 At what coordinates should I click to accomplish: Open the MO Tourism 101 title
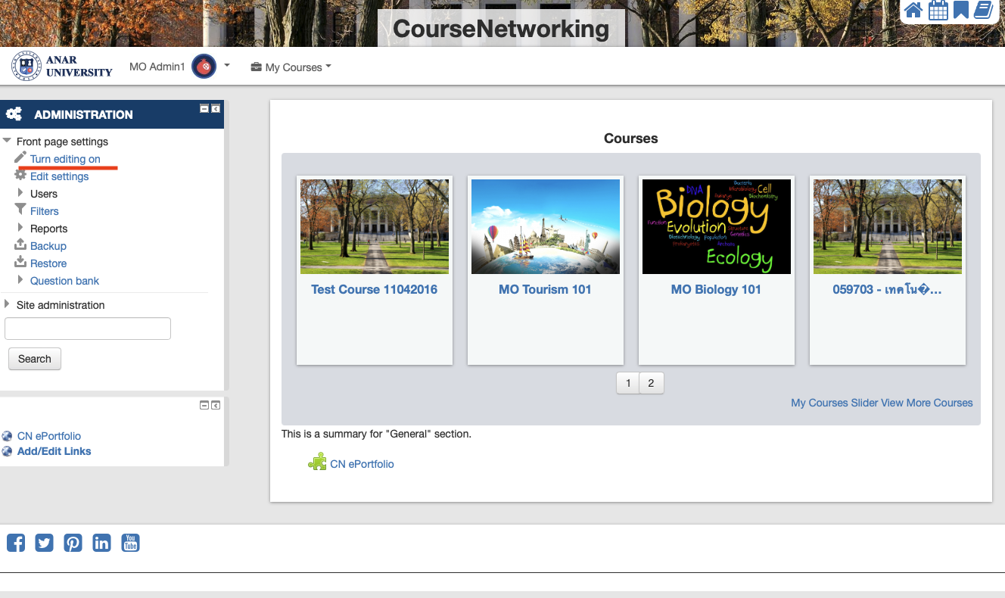(545, 289)
